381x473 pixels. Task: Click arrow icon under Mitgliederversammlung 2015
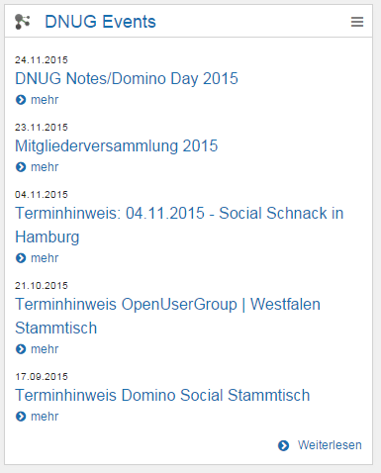(21, 167)
